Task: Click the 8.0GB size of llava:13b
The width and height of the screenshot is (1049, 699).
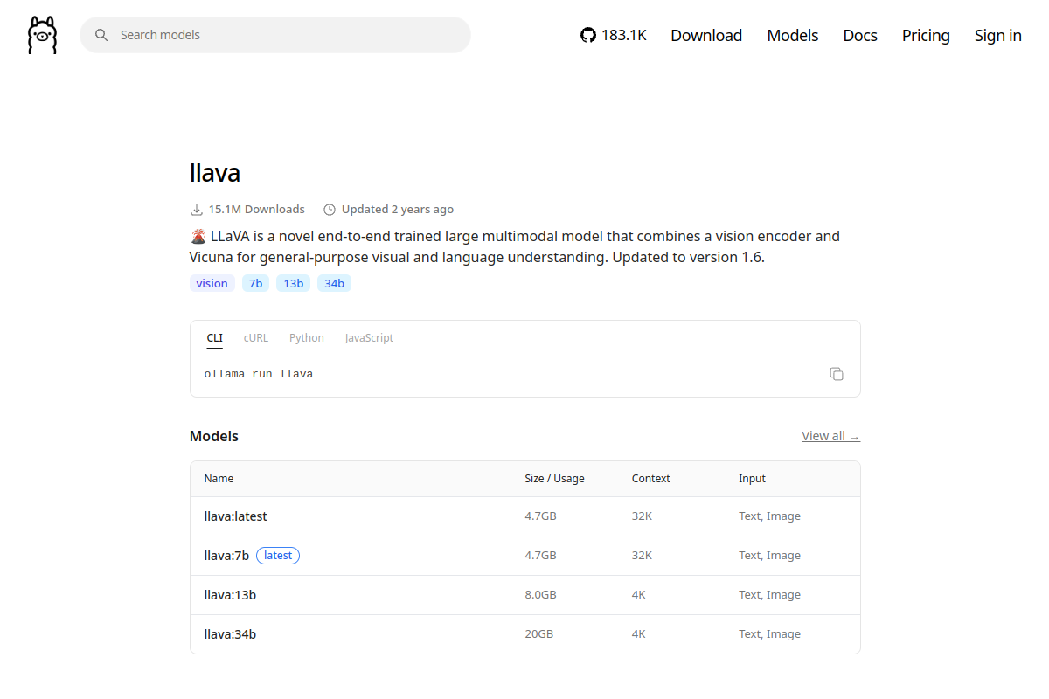Action: [540, 595]
